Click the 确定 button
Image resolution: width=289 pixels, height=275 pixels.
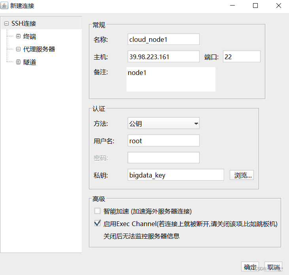250,267
